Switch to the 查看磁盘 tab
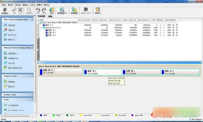 [x=42, y=16]
